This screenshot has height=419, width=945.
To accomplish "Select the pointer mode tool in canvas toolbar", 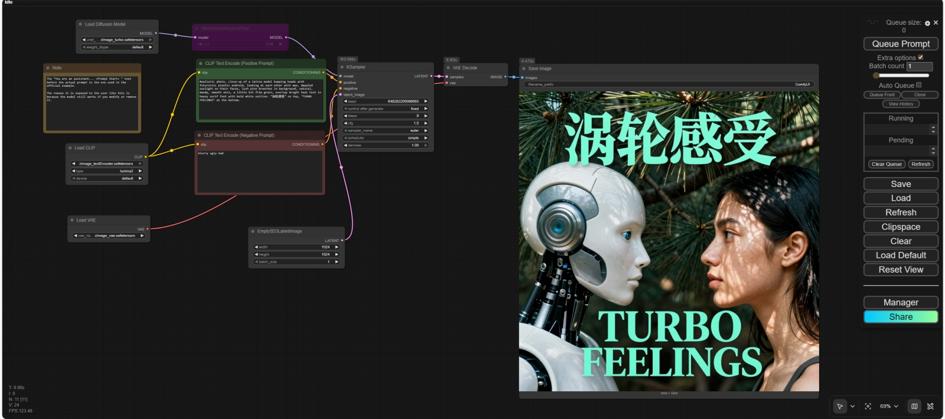I will [x=840, y=406].
